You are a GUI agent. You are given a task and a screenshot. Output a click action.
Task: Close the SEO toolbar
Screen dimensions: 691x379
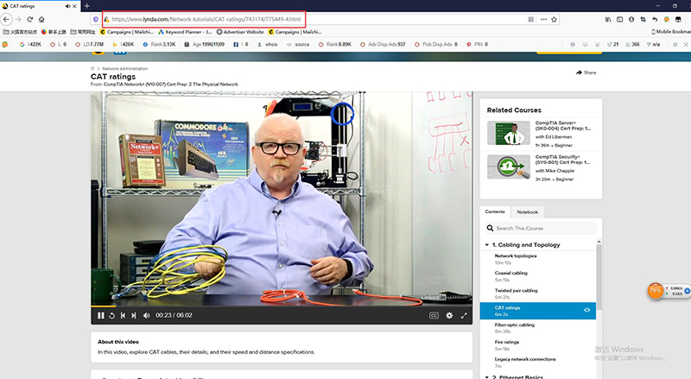click(x=686, y=45)
